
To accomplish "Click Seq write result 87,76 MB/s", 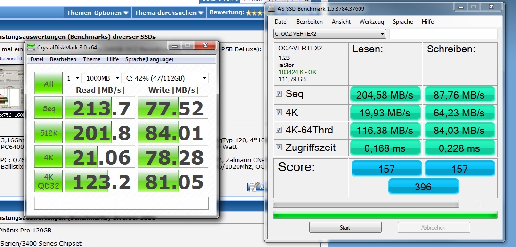I will click(x=460, y=95).
